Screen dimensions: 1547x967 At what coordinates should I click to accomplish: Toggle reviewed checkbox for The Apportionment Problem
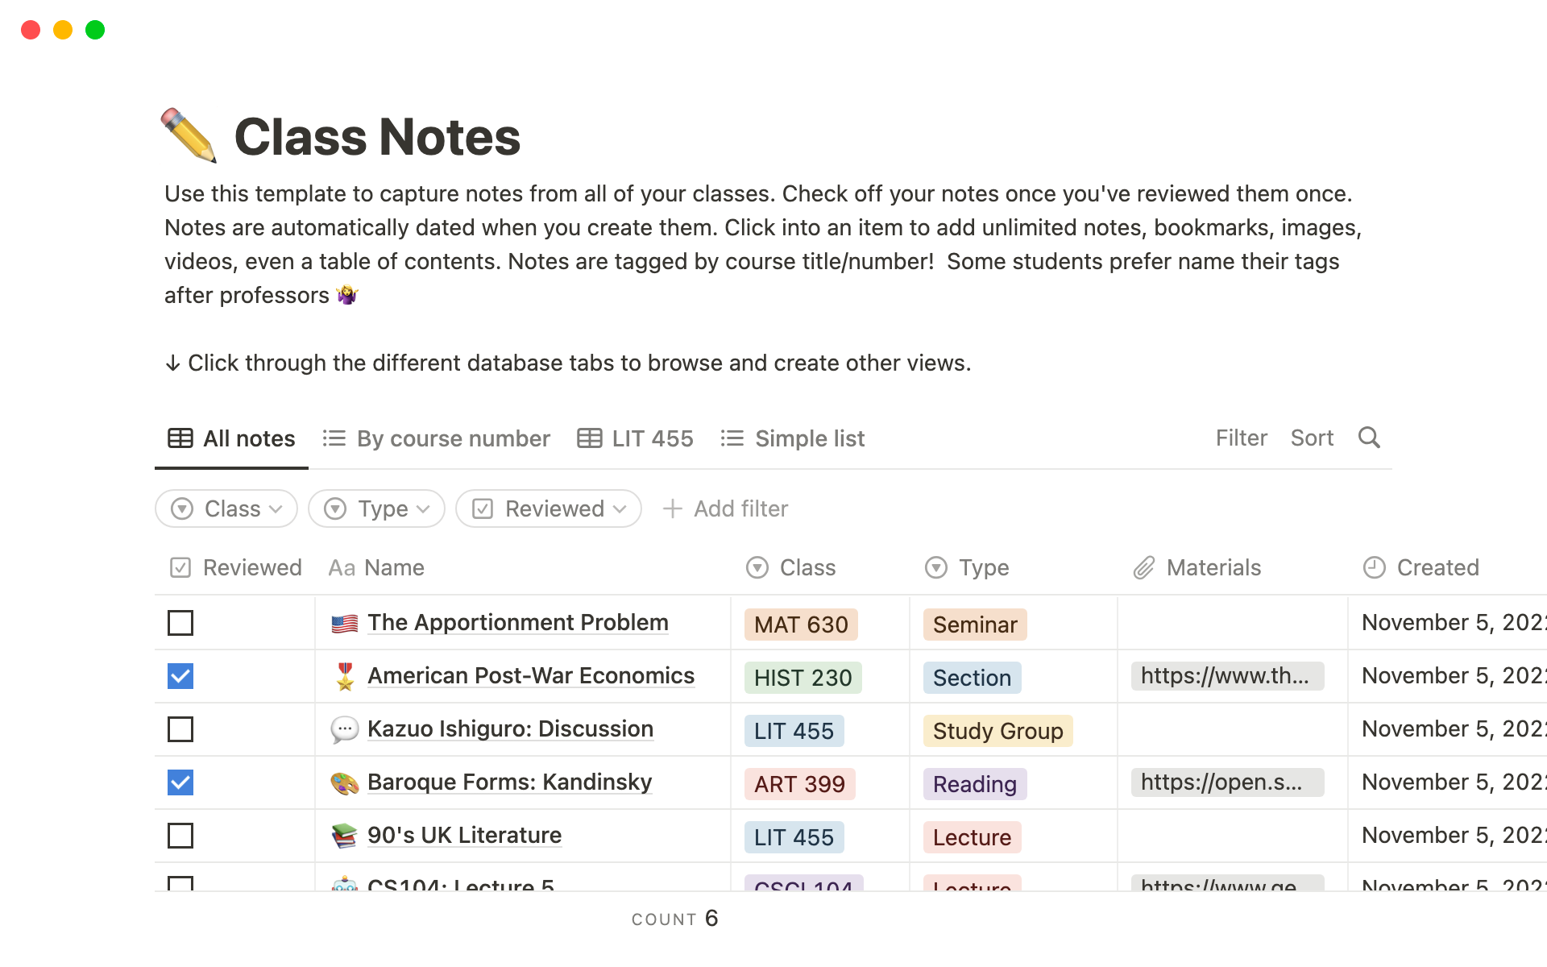tap(180, 621)
